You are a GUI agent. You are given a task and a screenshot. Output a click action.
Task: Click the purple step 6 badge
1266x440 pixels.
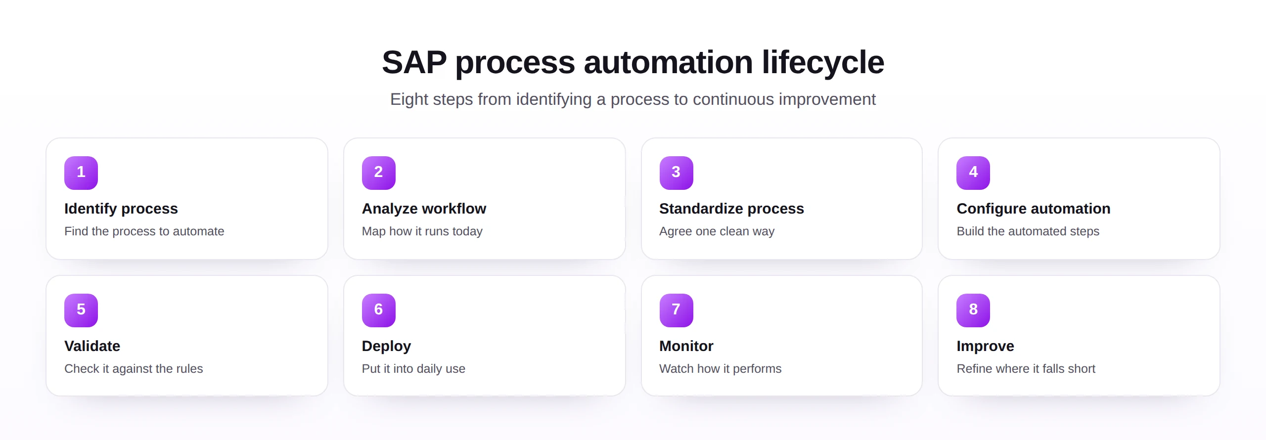coord(379,310)
